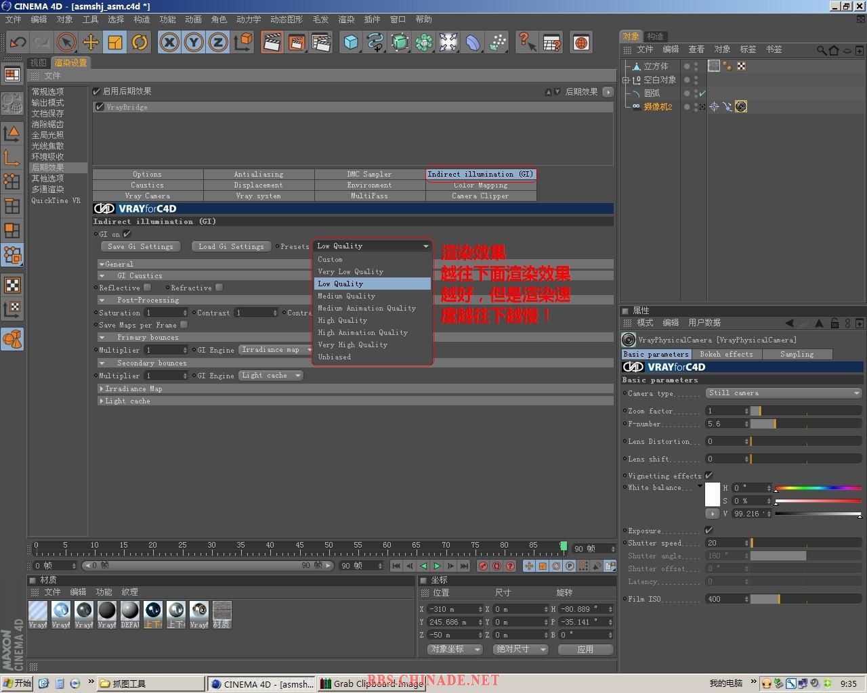
Task: Toggle 启用后期效果 checkbox
Action: tap(97, 91)
